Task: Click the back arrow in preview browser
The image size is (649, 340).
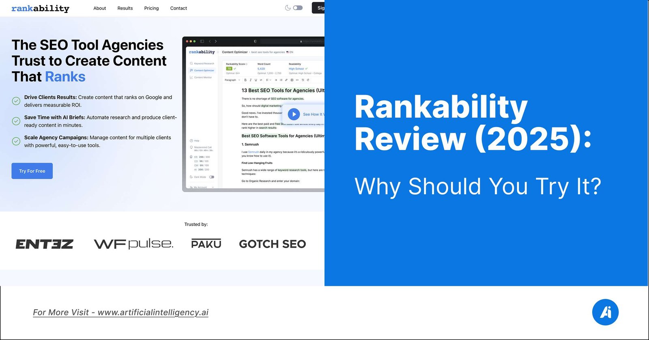Action: tap(210, 41)
